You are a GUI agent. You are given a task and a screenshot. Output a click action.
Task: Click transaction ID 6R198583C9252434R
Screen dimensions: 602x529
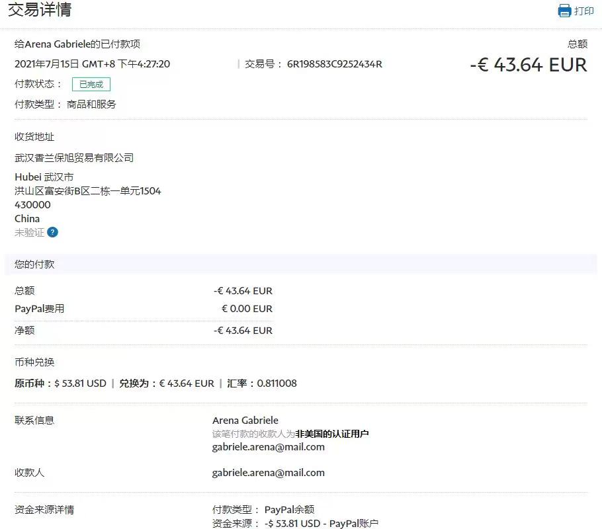[x=334, y=64]
